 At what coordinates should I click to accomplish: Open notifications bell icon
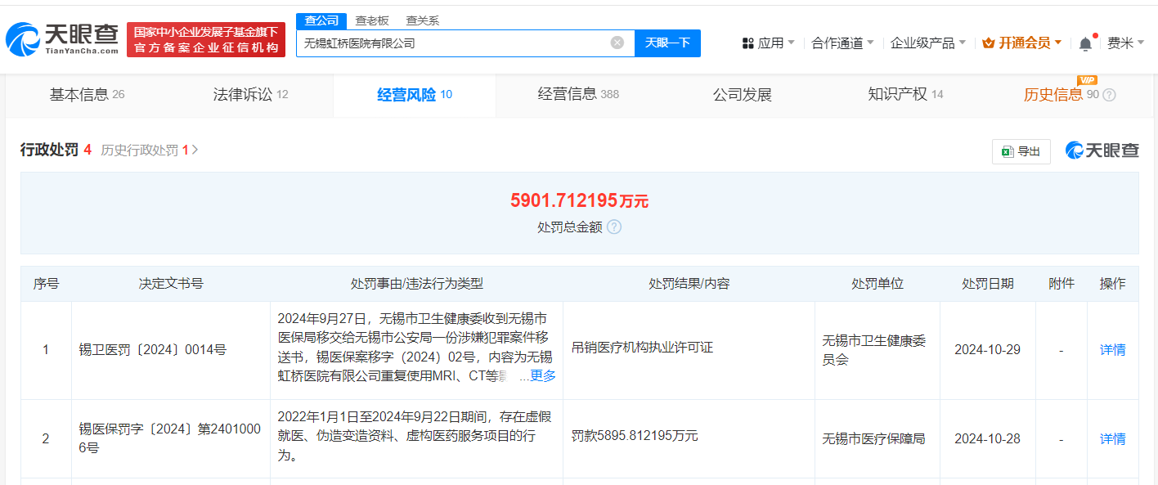click(1085, 43)
